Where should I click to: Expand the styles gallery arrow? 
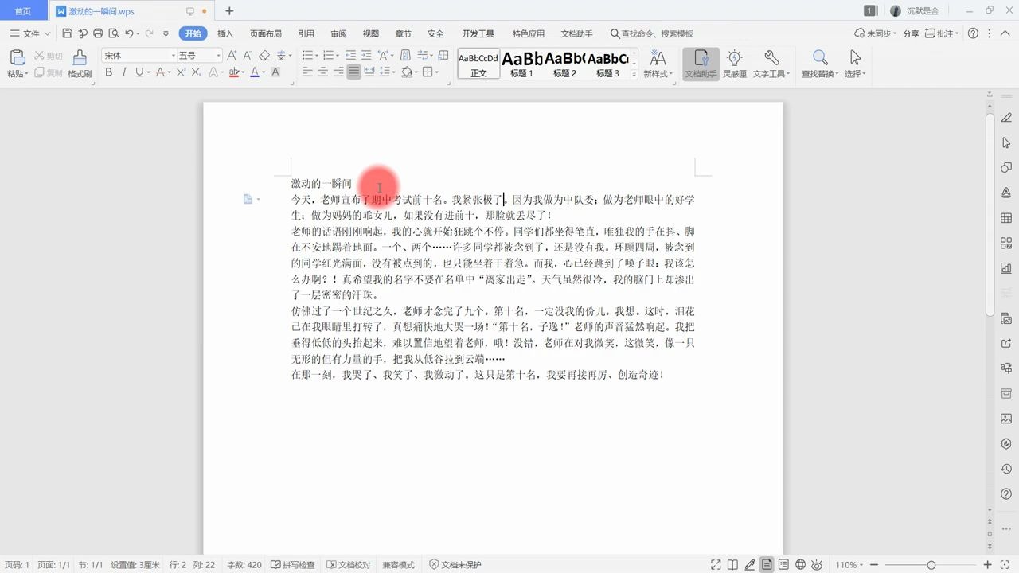tap(634, 74)
